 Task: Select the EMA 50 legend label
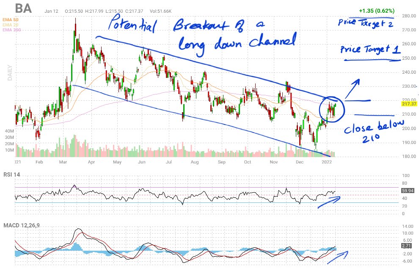click(11, 20)
